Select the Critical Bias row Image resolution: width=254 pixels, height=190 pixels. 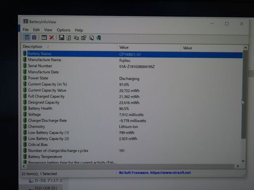[133, 144]
